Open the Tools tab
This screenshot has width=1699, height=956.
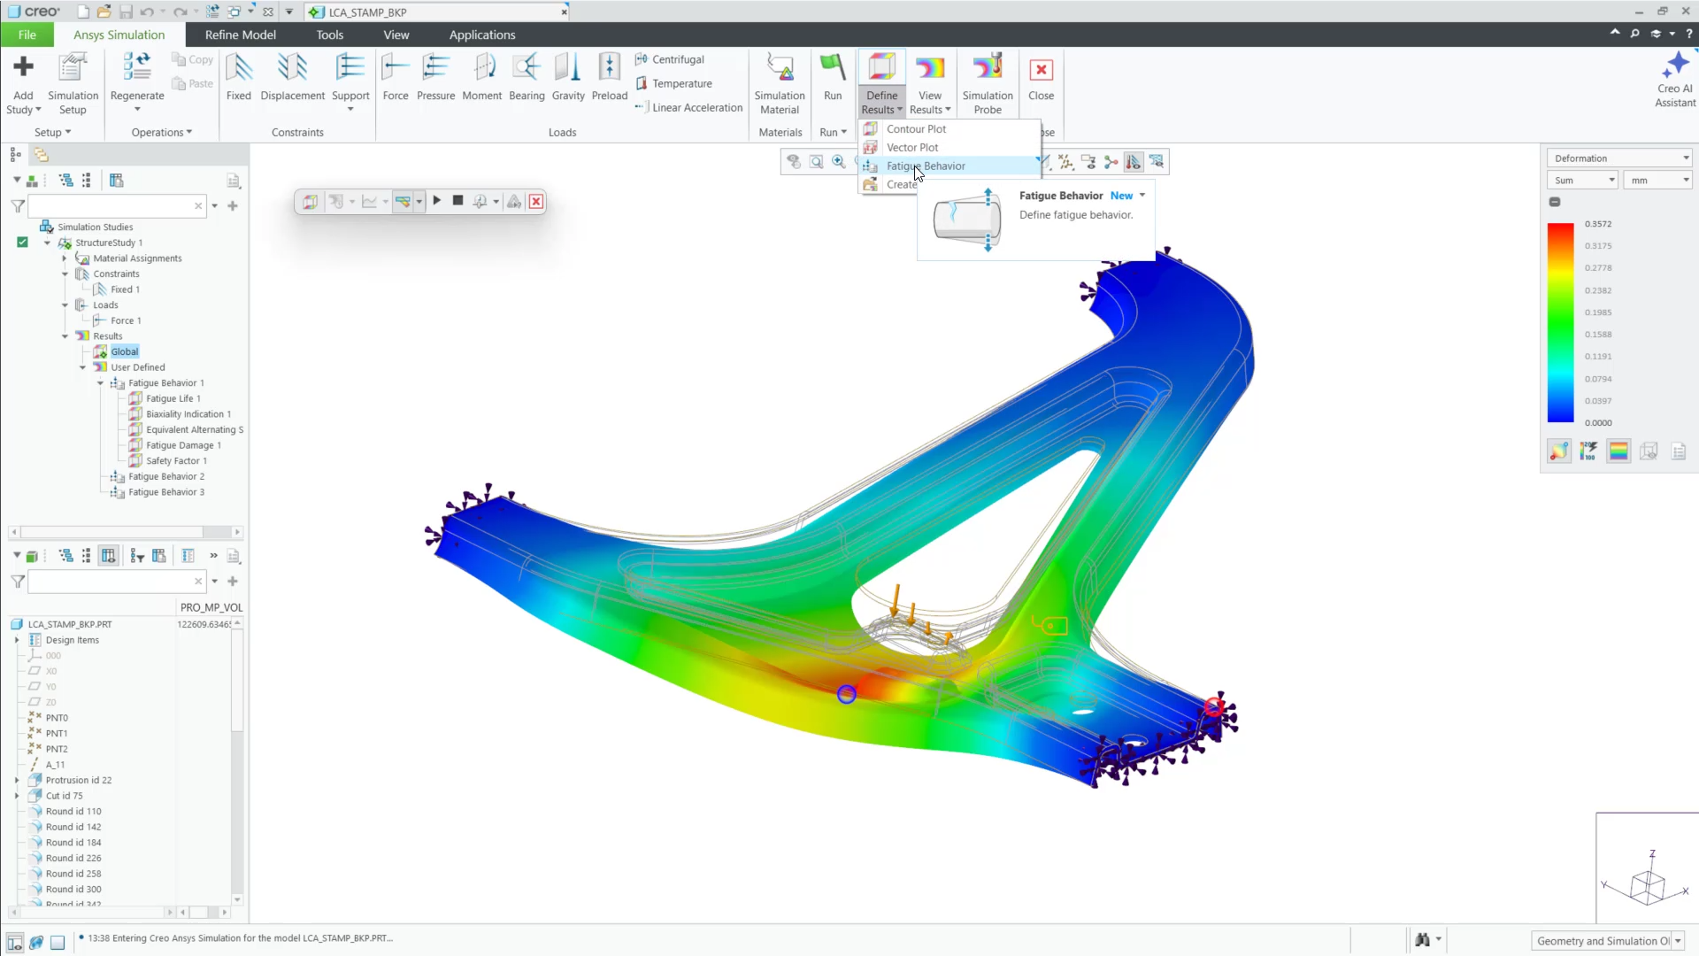[x=329, y=35]
